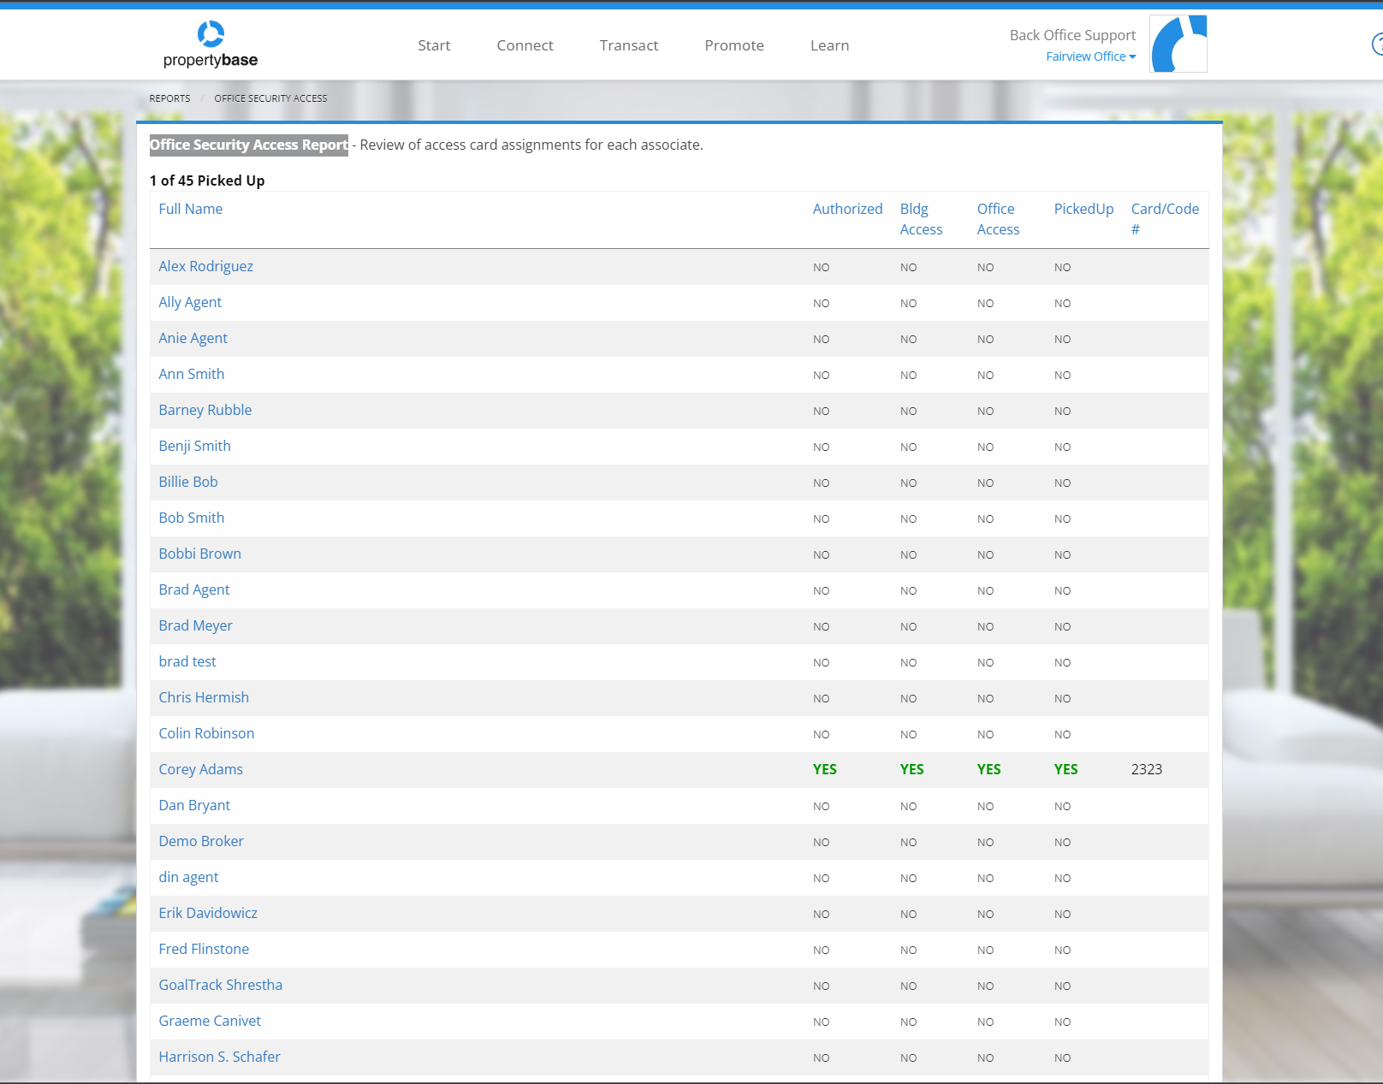Open GoalTrack Shrestha's record

click(x=220, y=985)
